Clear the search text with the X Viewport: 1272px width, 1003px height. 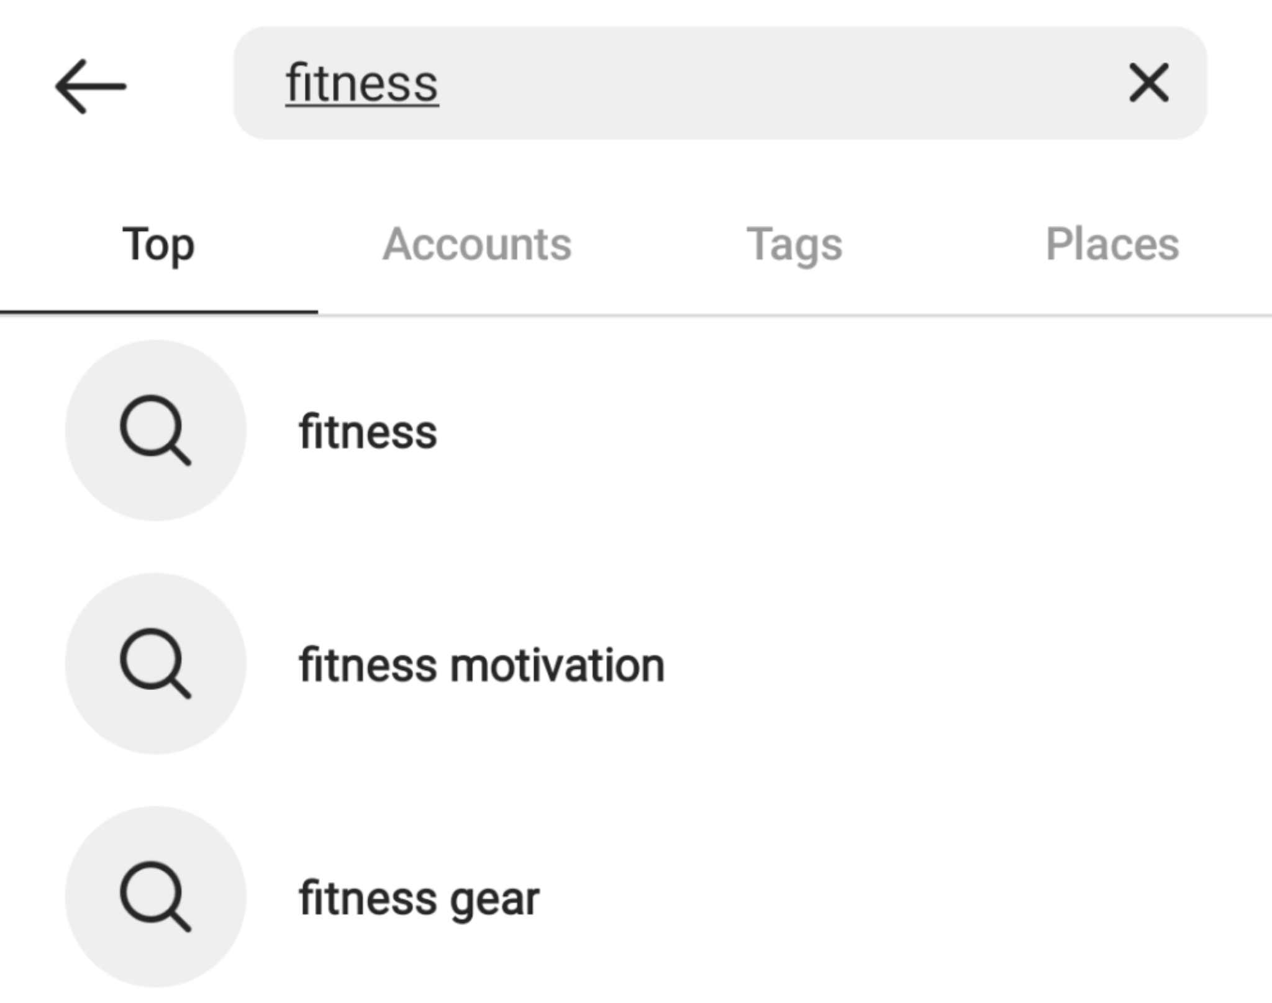1148,83
